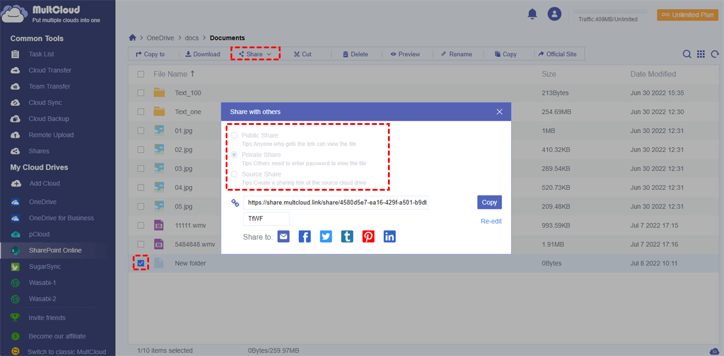Select the OneDrive drive

tap(42, 202)
